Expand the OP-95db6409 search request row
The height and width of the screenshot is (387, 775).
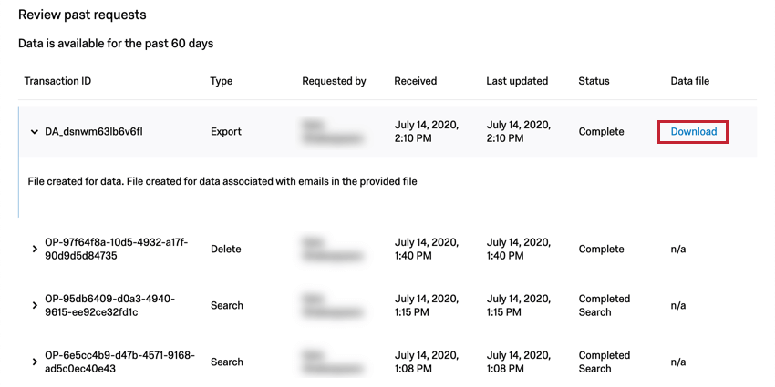coord(35,306)
